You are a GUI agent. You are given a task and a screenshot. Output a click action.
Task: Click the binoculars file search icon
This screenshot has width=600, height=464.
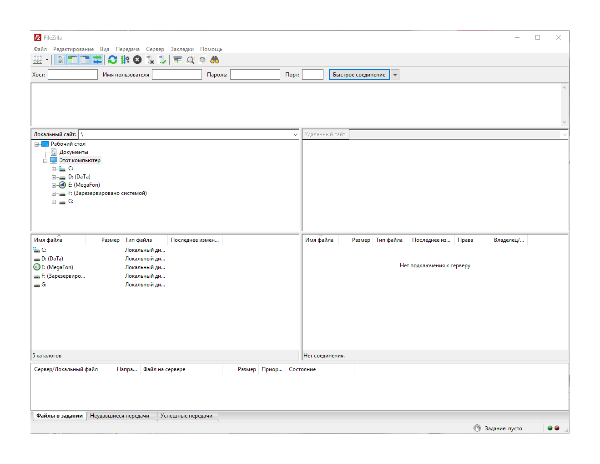point(215,60)
